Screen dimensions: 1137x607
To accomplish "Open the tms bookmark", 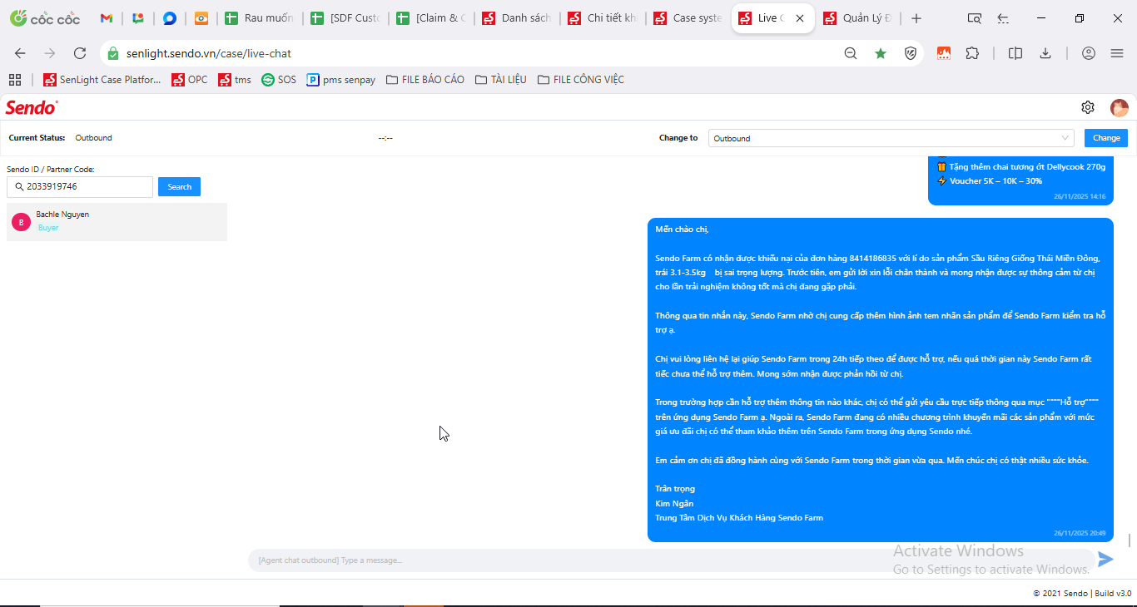I will pyautogui.click(x=235, y=80).
